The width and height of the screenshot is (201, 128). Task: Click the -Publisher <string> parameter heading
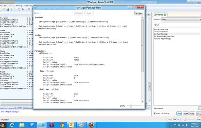[49, 89]
